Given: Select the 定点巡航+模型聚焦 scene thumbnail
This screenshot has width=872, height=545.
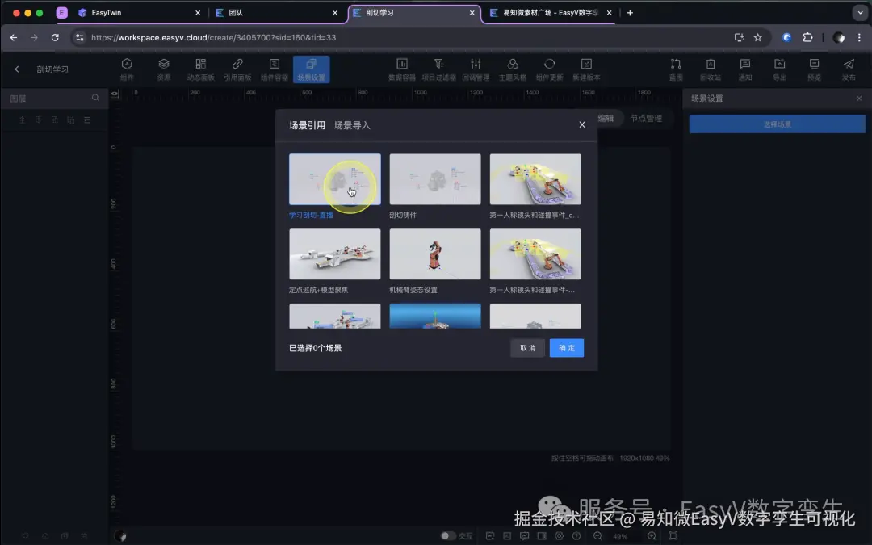Looking at the screenshot, I should (x=335, y=254).
